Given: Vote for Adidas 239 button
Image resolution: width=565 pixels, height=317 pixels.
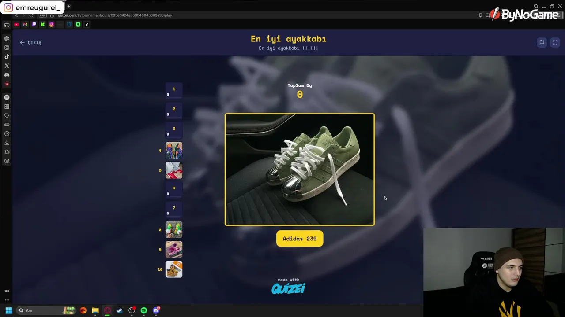Looking at the screenshot, I should (300, 239).
